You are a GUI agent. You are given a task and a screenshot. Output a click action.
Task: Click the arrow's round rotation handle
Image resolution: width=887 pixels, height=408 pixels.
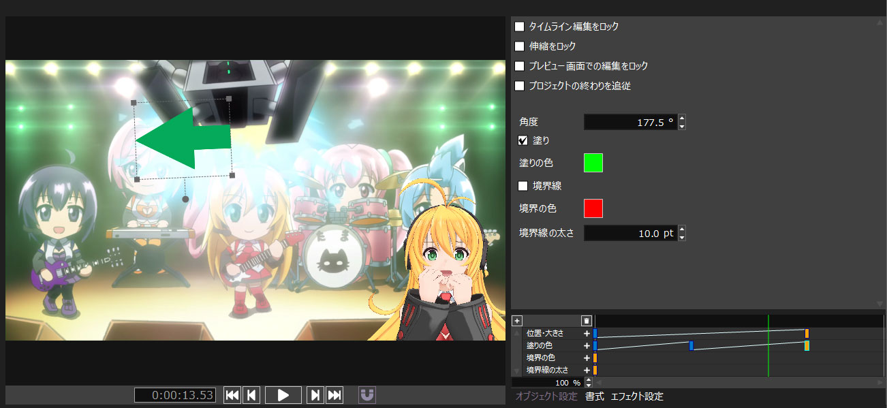185,200
